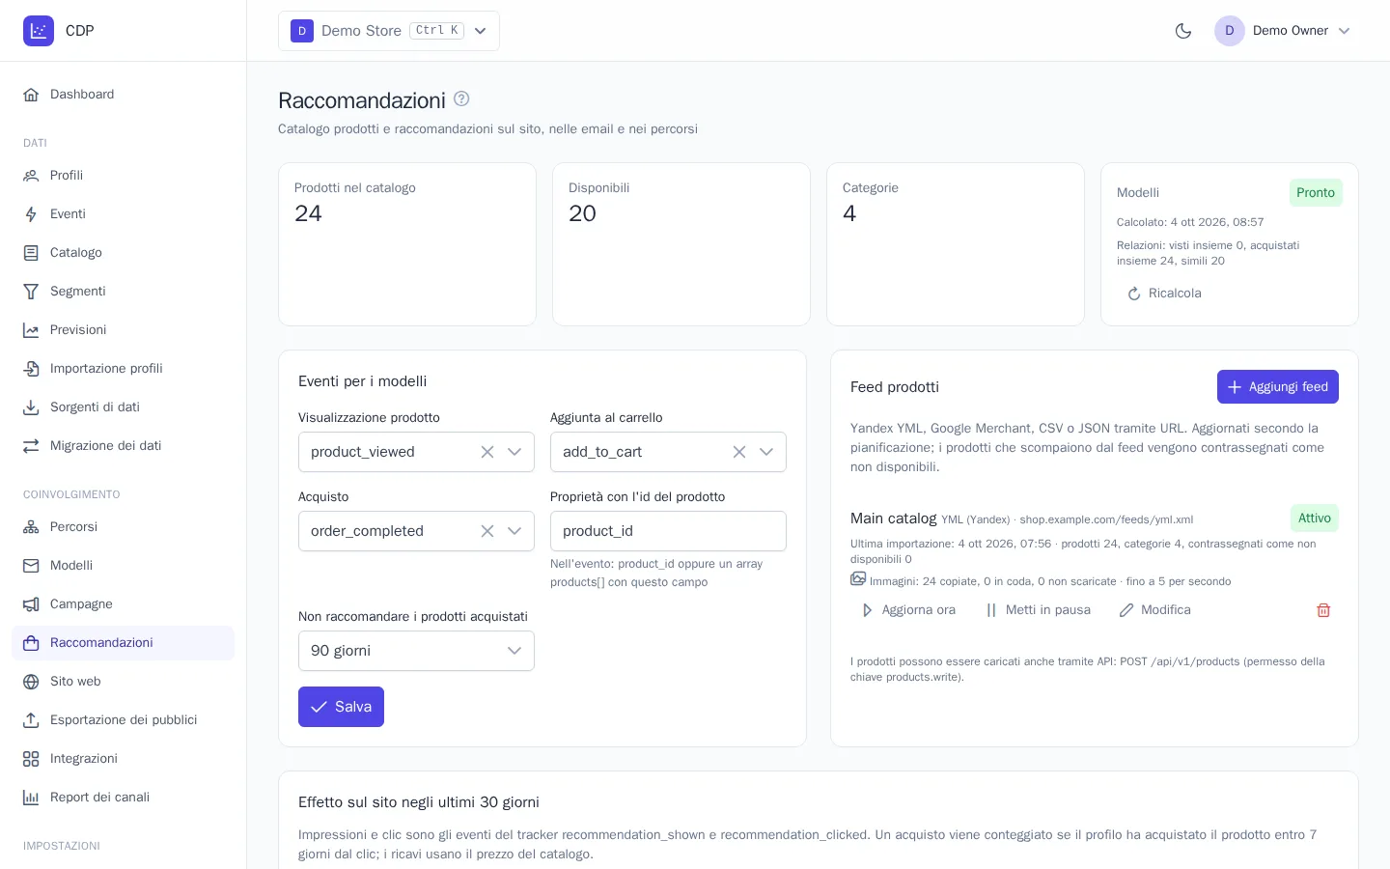Open Segmenti section
Screen dimensions: 1390x869
pyautogui.click(x=123, y=292)
